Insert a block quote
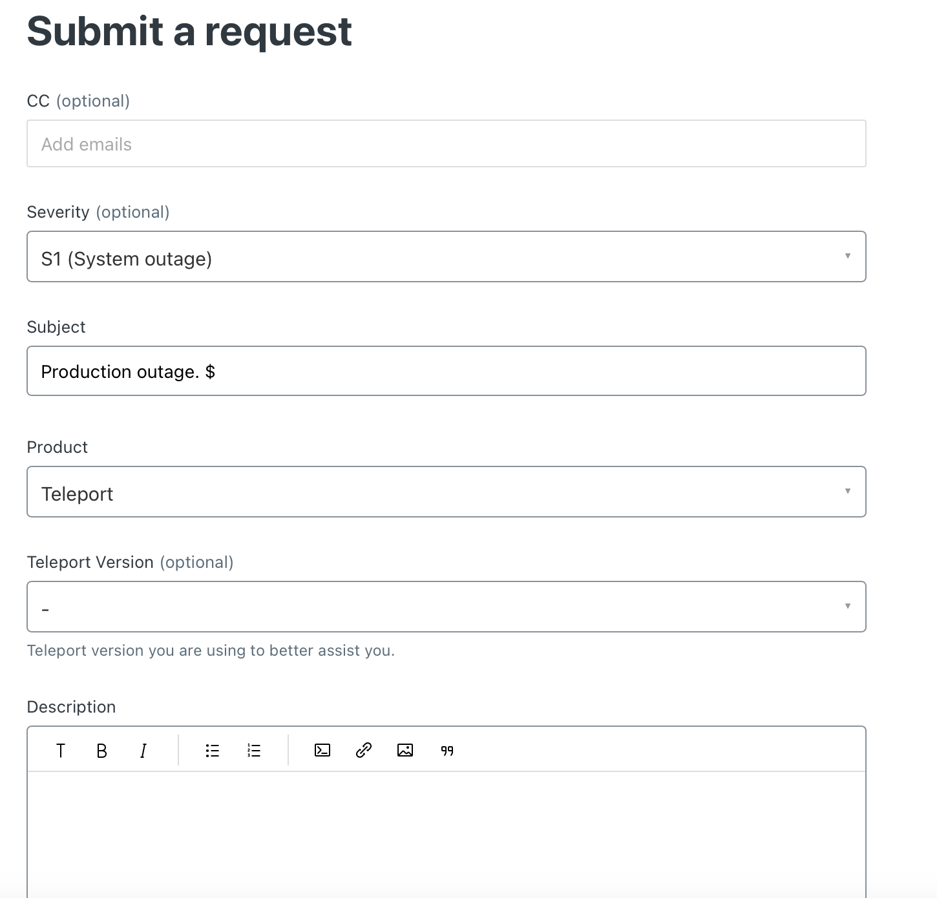The image size is (937, 898). click(447, 750)
